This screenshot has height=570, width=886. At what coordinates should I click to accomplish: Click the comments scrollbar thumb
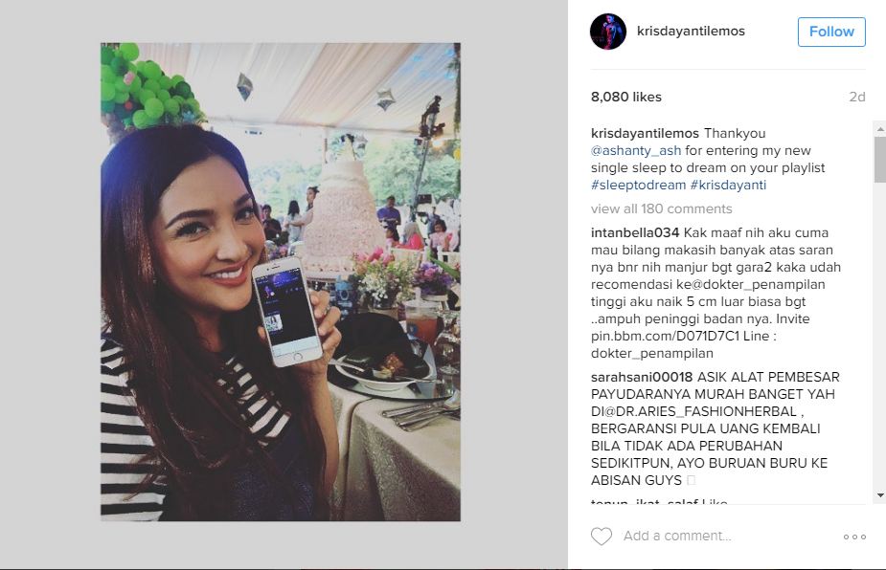pos(880,159)
